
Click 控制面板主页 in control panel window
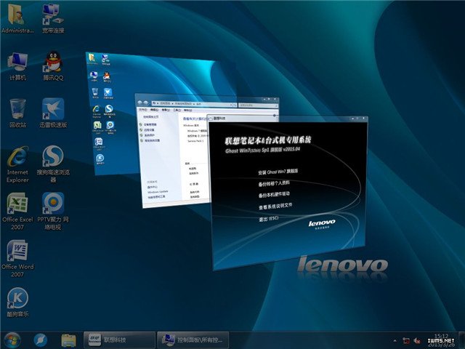pos(151,117)
